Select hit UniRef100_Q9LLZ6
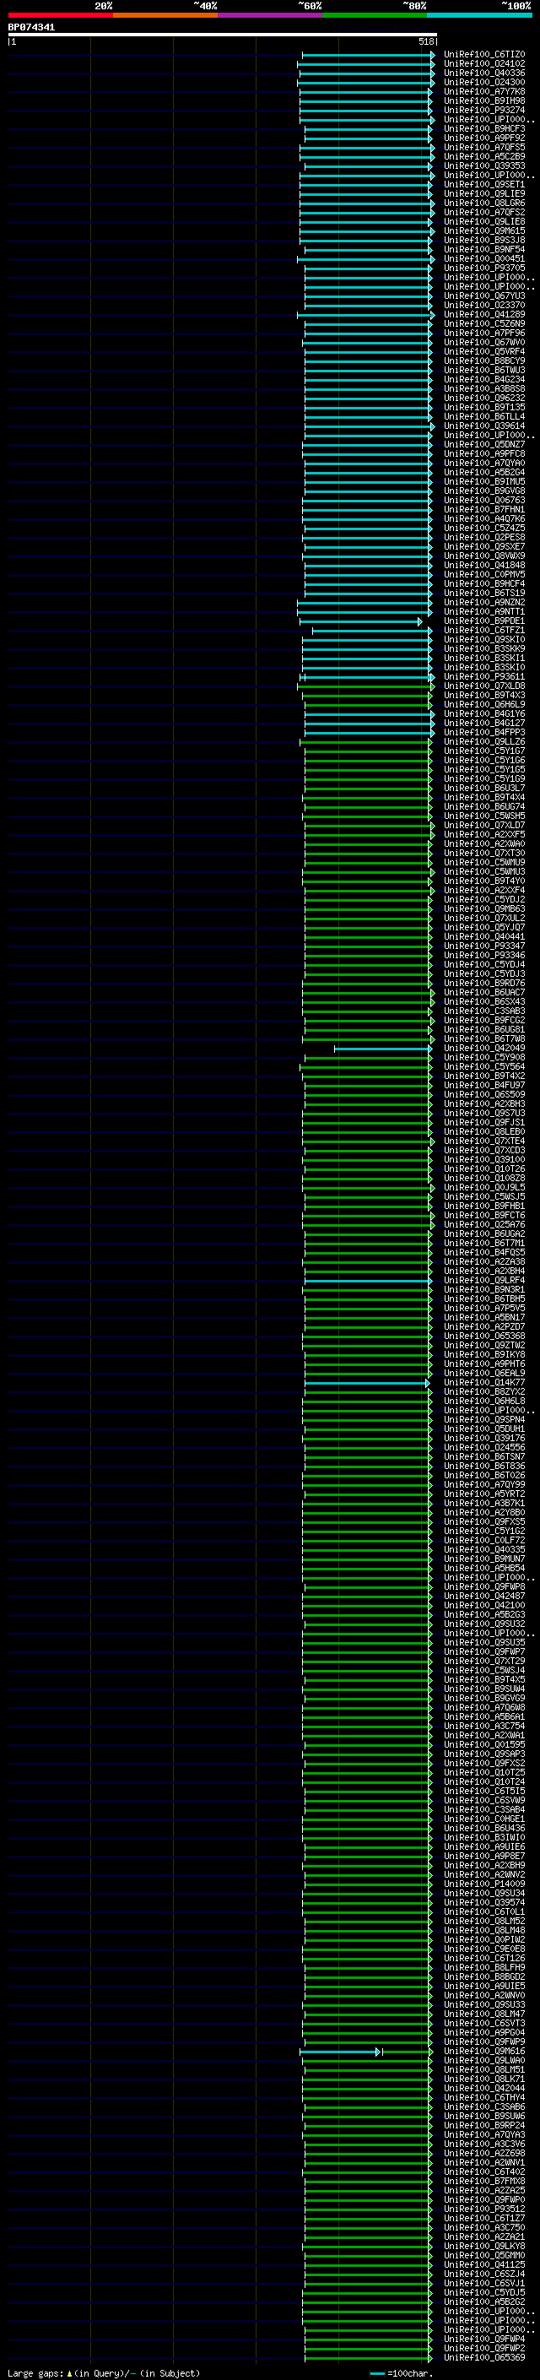This screenshot has height=2380, width=540. point(483,742)
